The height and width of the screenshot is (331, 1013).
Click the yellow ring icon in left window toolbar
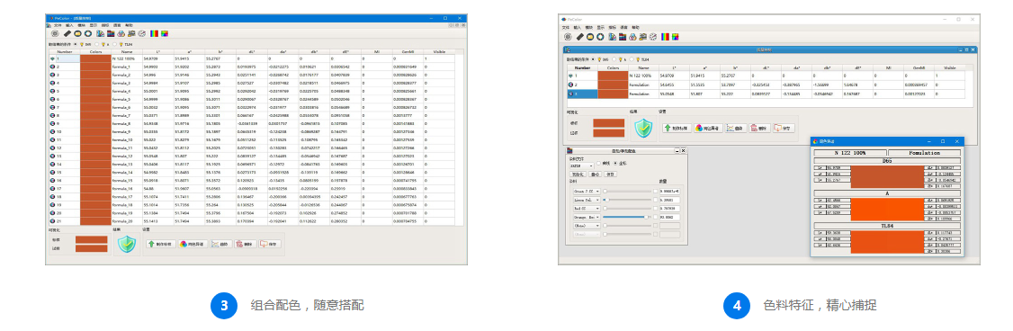77,33
